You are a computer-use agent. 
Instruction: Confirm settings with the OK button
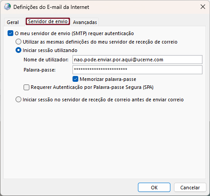pyautogui.click(x=154, y=188)
